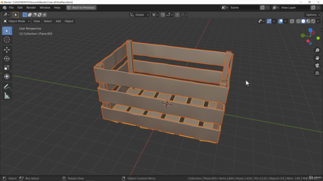Select the Select Box tool
This screenshot has width=323, height=181.
point(7,31)
